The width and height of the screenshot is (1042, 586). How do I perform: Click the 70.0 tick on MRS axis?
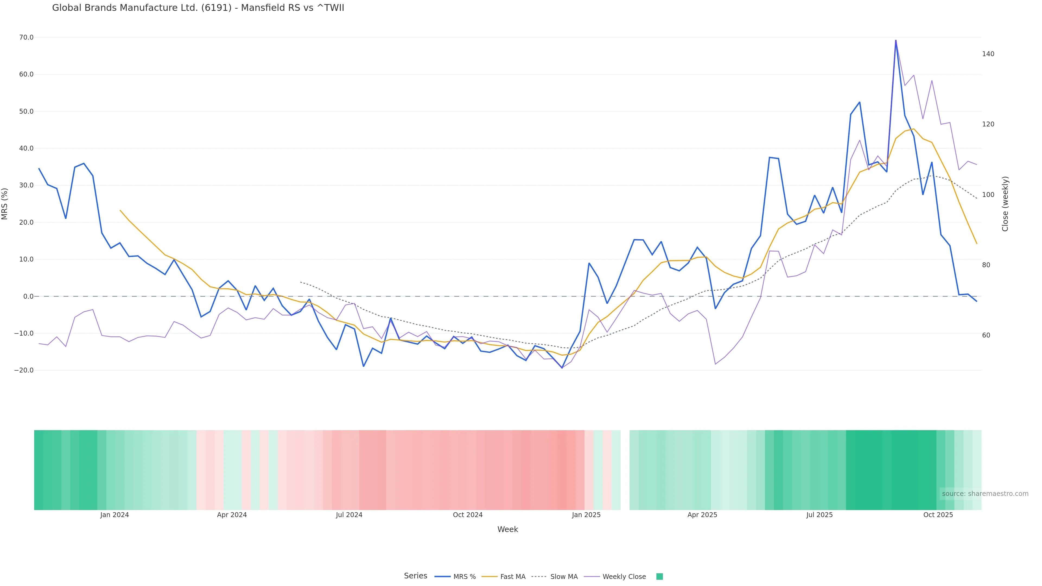pyautogui.click(x=26, y=37)
